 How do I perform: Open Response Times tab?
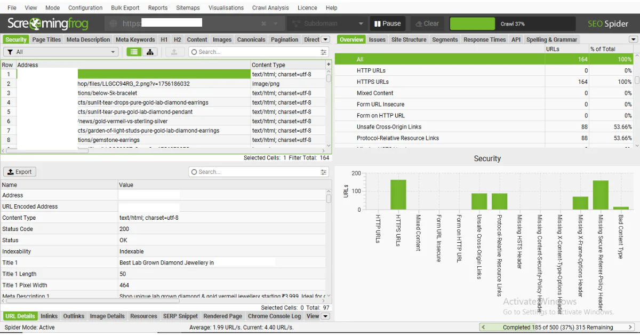click(x=485, y=39)
